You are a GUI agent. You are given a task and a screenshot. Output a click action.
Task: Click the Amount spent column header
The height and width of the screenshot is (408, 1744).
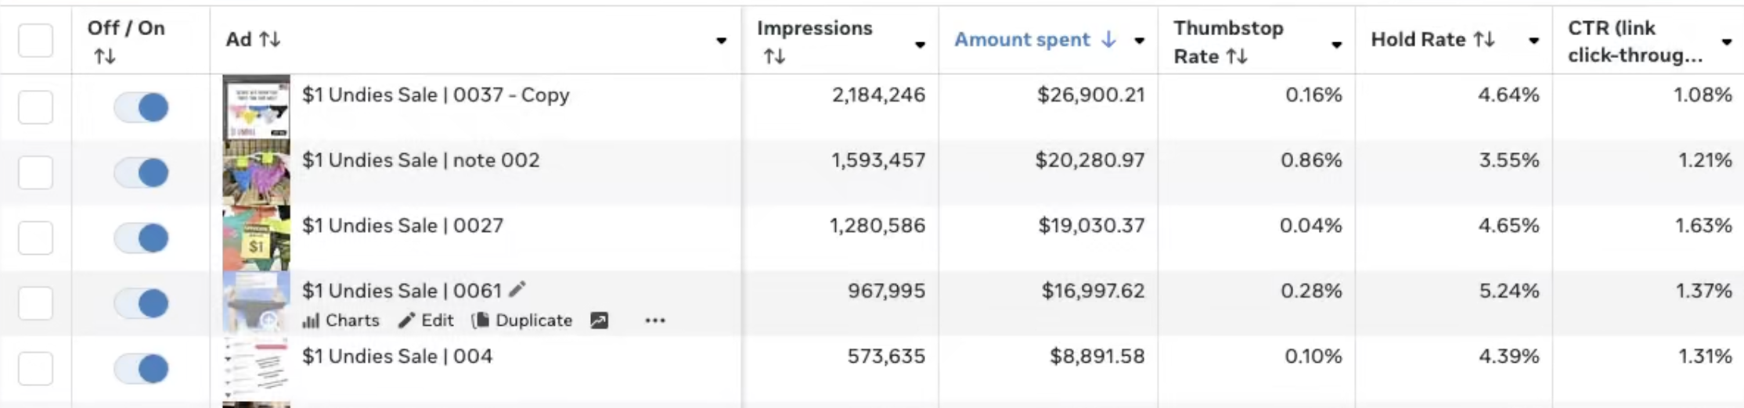click(1022, 40)
